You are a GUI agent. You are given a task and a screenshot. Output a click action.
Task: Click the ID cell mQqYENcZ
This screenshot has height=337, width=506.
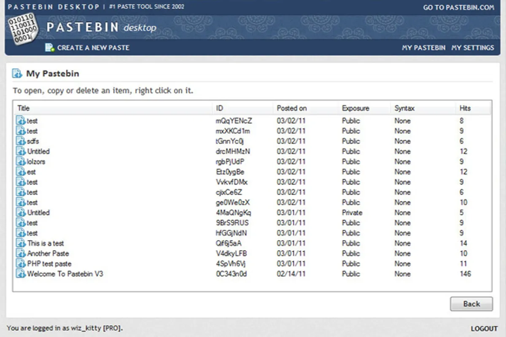click(x=234, y=121)
